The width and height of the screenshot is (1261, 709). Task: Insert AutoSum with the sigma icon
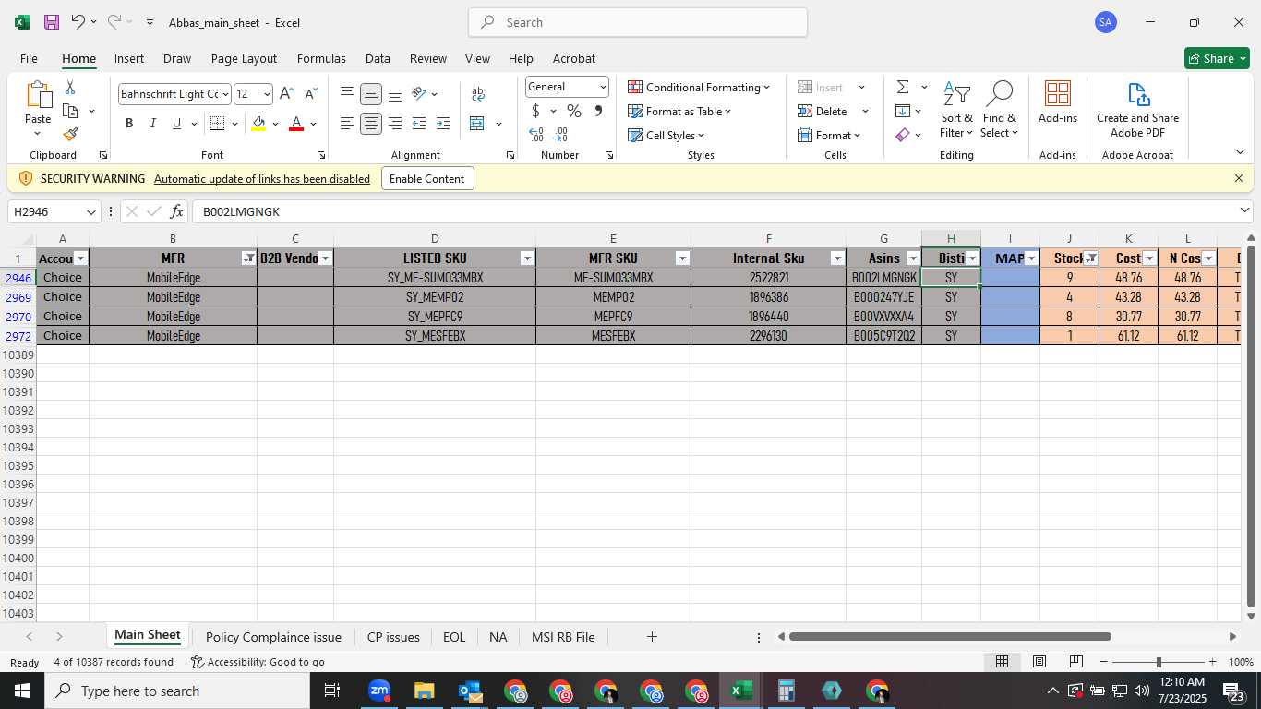tap(902, 87)
